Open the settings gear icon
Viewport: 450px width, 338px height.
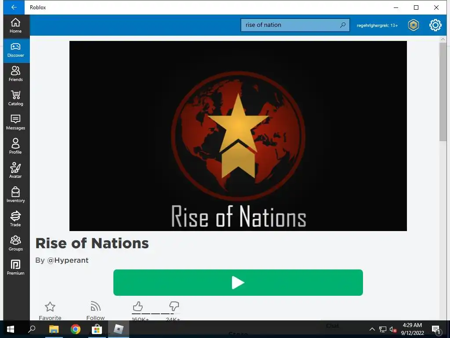coord(435,25)
